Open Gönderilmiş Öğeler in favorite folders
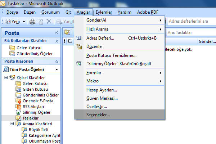 click(35, 54)
